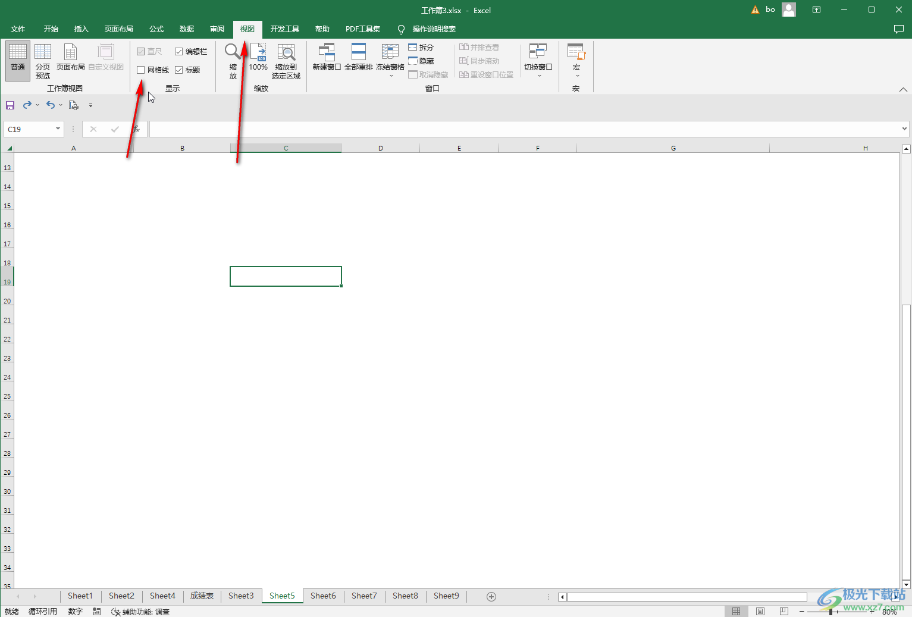912x617 pixels.
Task: Switch to Sheet9 tab
Action: click(446, 596)
